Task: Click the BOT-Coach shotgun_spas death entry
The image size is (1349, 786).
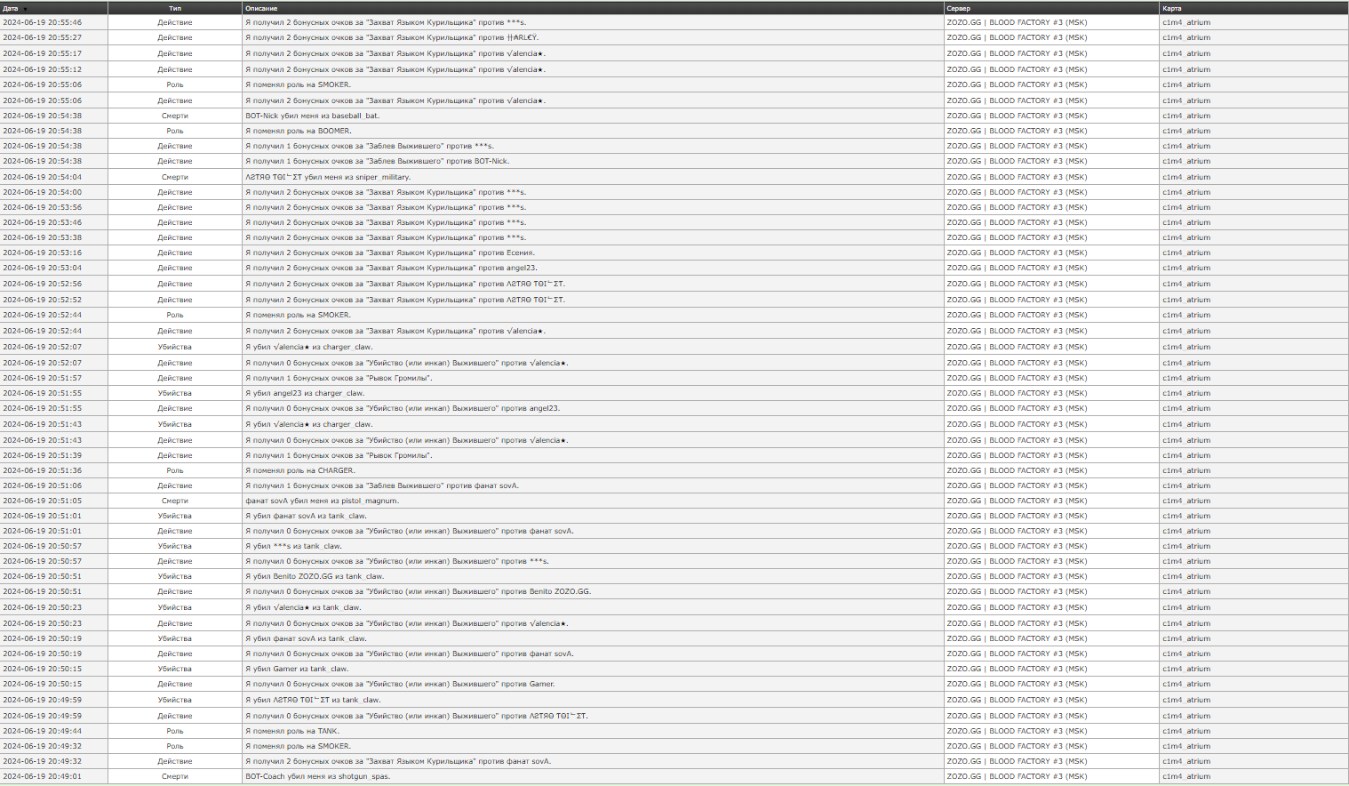Action: (x=317, y=776)
